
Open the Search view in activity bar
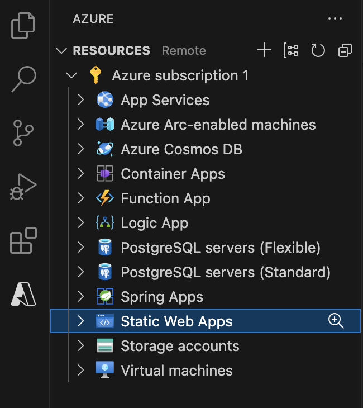24,79
